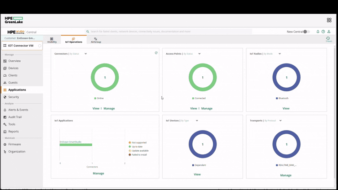Click the global search input field
This screenshot has height=190, width=338.
(168, 32)
